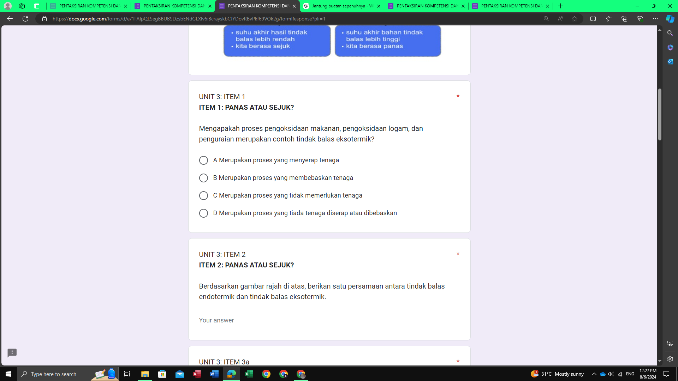Viewport: 678px width, 381px height.
Task: Open Microsoft 365 sidebar icon
Action: pos(670,47)
